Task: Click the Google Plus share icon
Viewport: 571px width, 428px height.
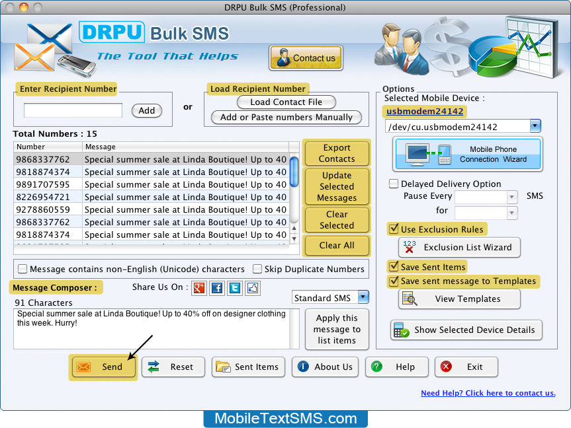Action: 198,288
